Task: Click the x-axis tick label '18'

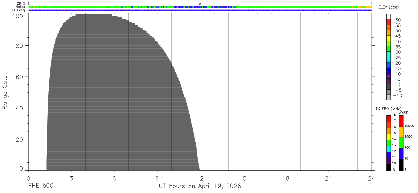Action: 286,178
